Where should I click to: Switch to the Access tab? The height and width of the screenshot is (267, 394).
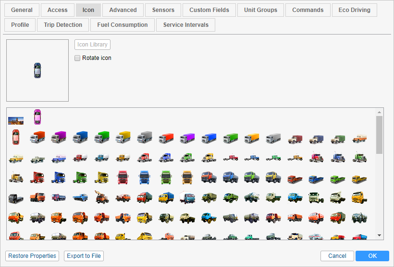click(58, 10)
